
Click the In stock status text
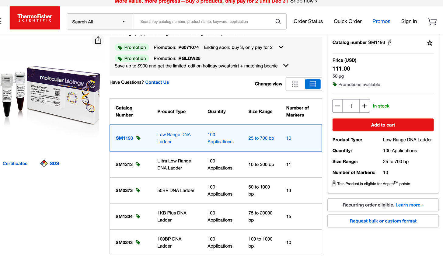point(381,106)
